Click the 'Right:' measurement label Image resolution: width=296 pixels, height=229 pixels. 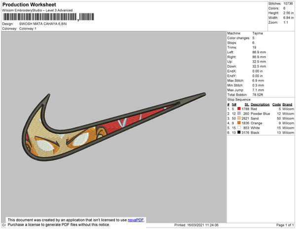(x=232, y=57)
